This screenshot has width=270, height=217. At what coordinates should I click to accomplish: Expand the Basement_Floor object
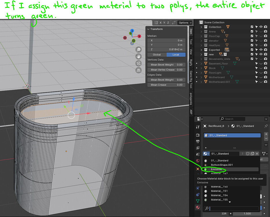click(201, 64)
